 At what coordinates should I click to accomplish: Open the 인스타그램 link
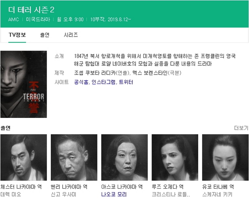104,82
